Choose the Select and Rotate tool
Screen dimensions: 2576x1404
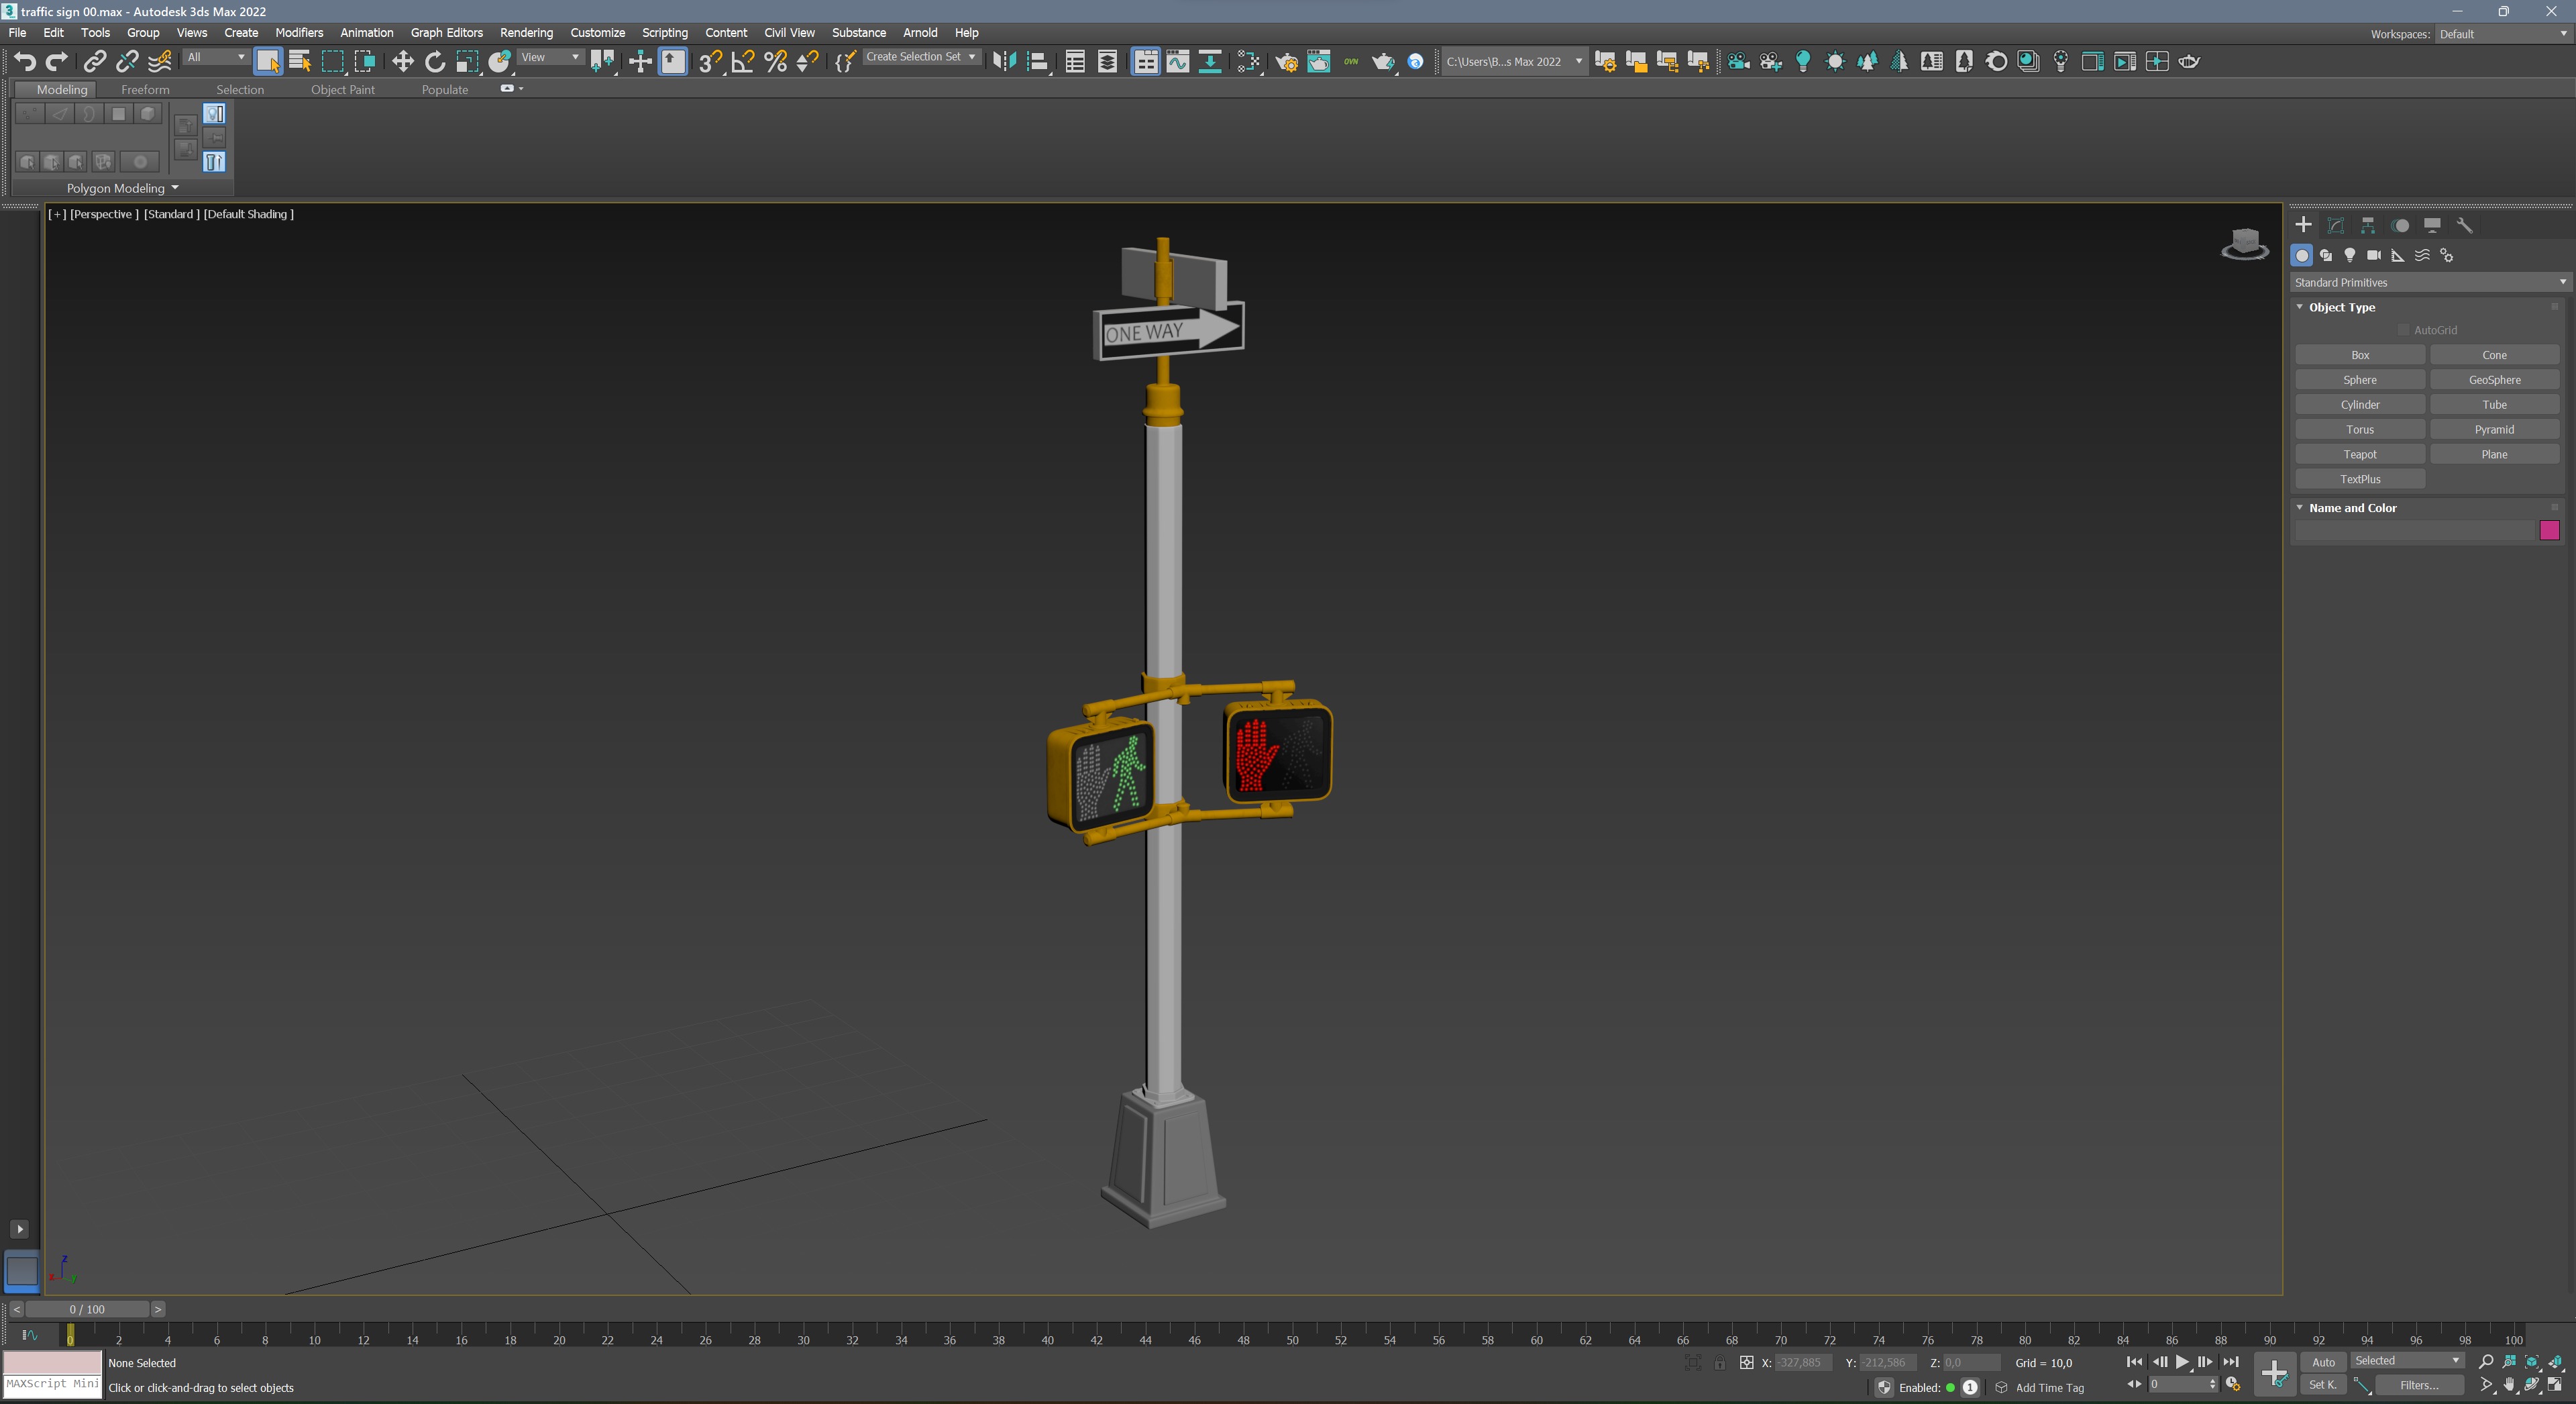(434, 62)
